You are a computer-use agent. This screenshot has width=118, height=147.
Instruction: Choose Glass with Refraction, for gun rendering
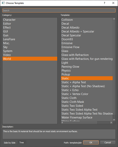87,59
